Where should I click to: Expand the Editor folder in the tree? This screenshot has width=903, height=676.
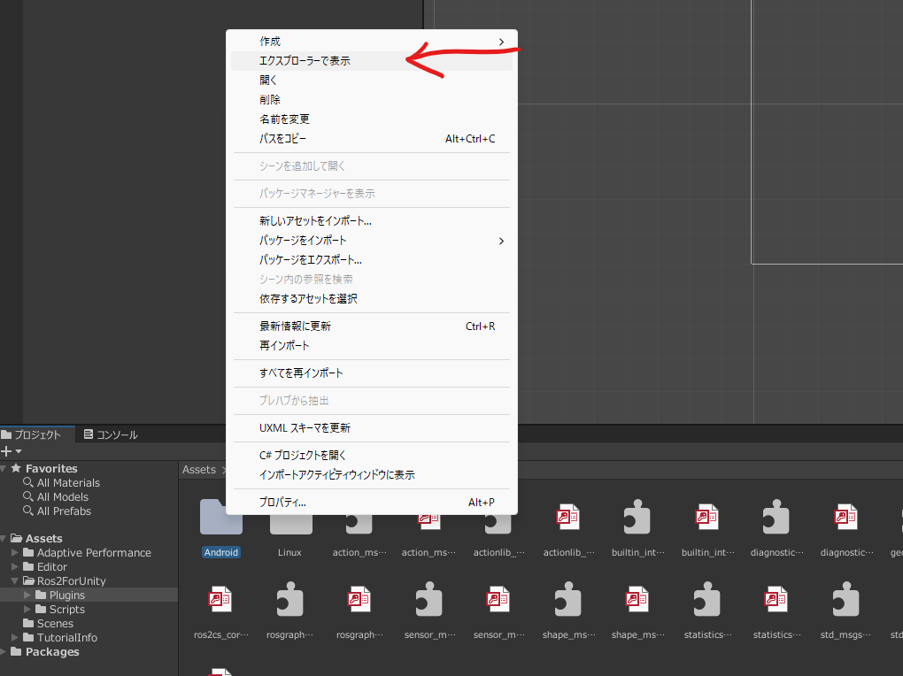[x=14, y=566]
